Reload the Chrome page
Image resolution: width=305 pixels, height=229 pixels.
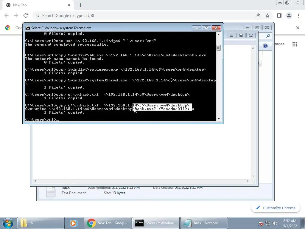(26, 16)
